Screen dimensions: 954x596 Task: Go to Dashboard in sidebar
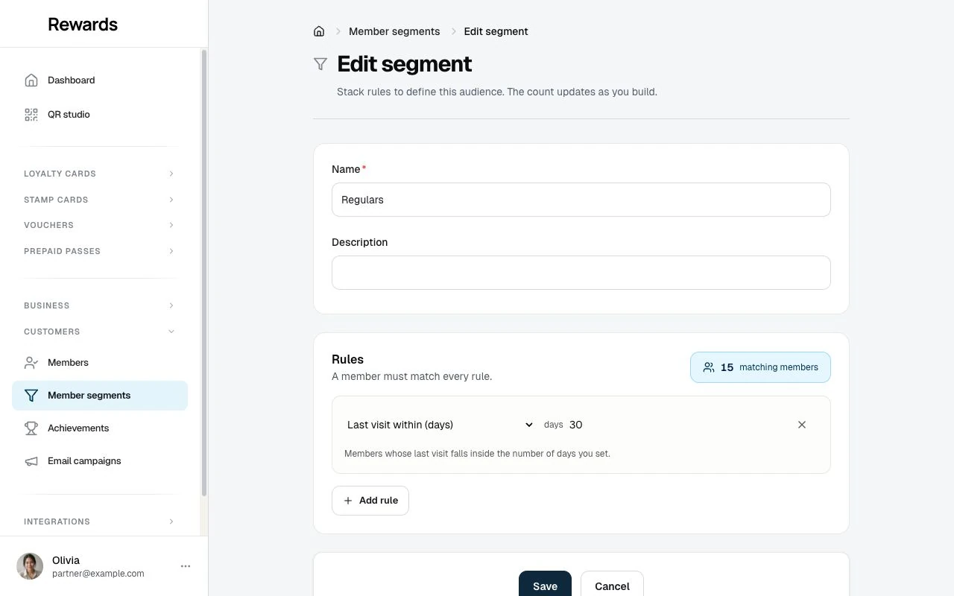click(100, 80)
